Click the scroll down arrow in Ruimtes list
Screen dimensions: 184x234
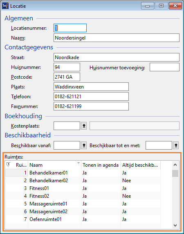(x=175, y=225)
